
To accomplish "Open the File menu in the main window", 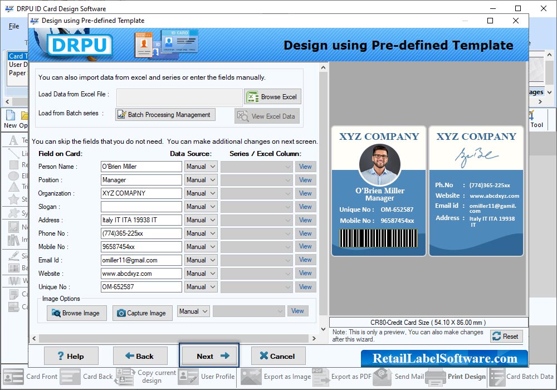I will click(x=14, y=26).
